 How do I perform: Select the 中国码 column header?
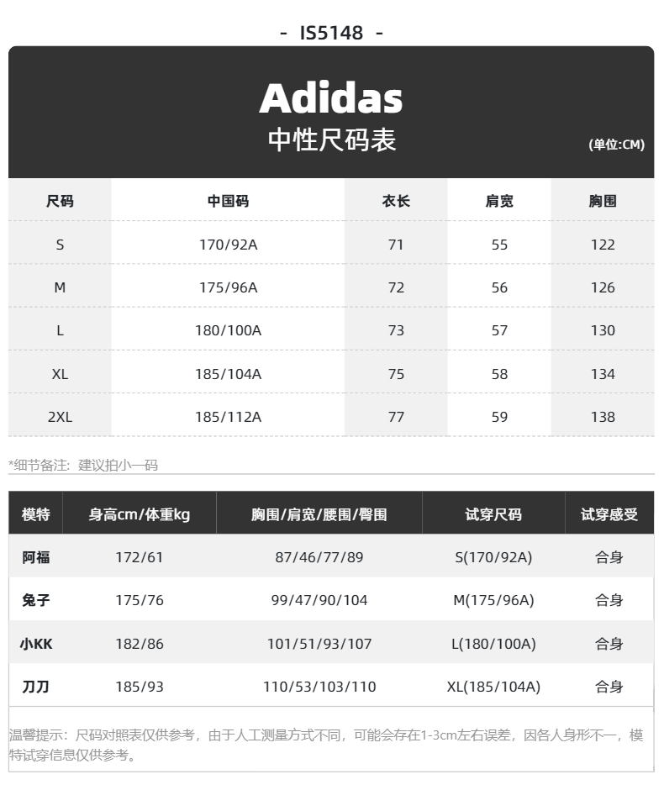coord(228,201)
